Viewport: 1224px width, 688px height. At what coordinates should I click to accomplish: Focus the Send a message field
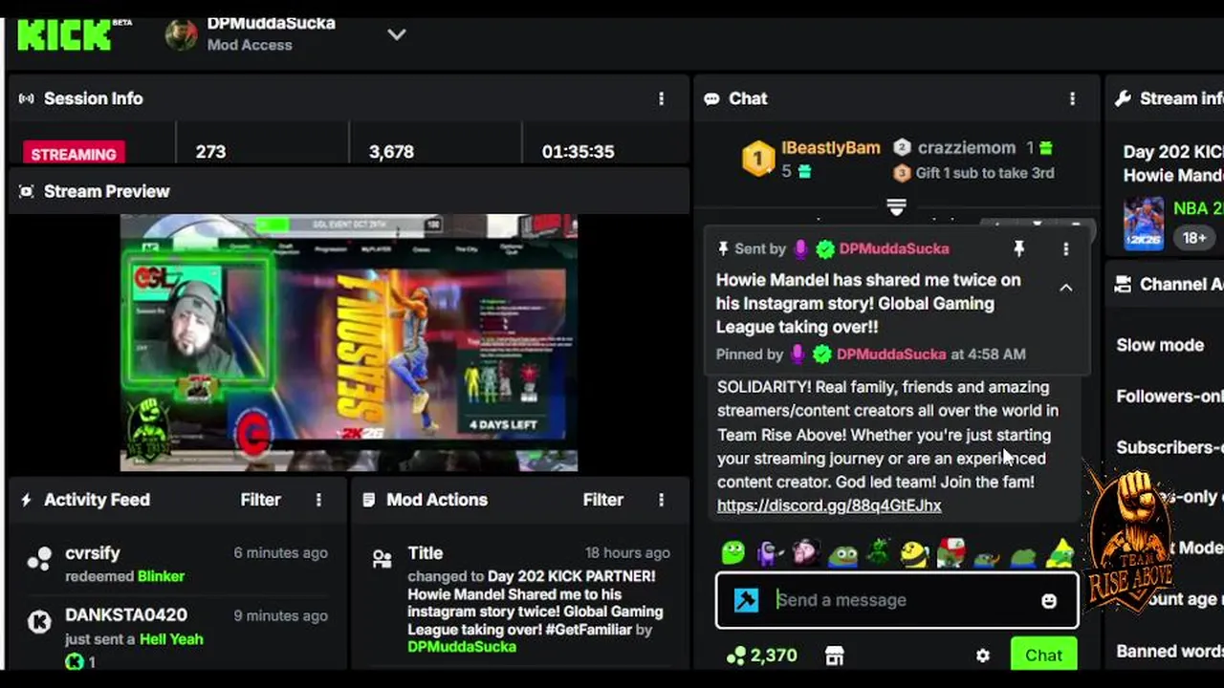tap(897, 600)
